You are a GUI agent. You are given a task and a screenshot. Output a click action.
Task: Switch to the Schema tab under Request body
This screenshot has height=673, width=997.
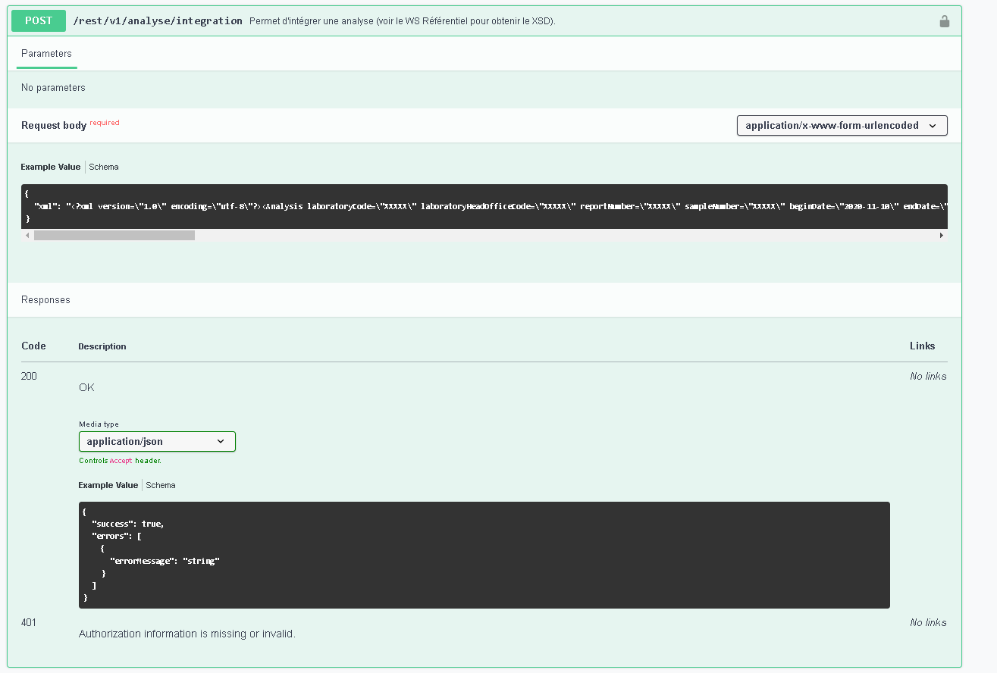coord(104,167)
